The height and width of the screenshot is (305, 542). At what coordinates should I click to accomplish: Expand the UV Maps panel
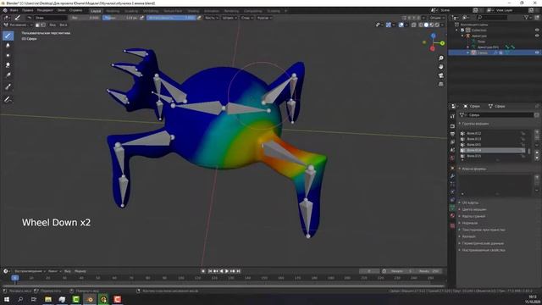[x=470, y=202]
